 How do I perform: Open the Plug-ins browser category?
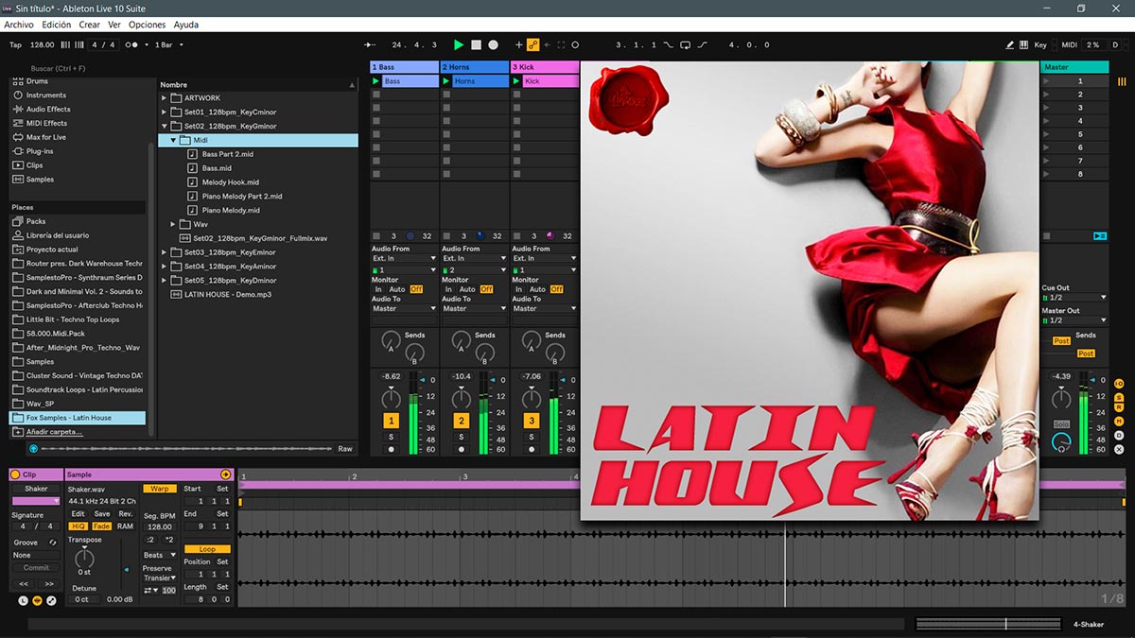point(33,151)
